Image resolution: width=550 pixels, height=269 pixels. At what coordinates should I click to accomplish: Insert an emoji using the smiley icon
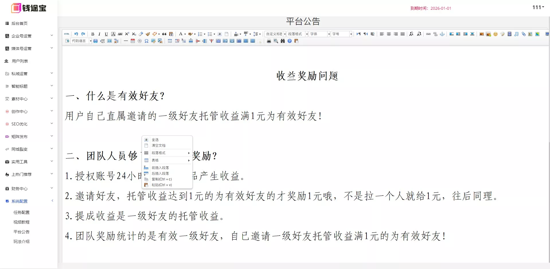pyautogui.click(x=496, y=34)
